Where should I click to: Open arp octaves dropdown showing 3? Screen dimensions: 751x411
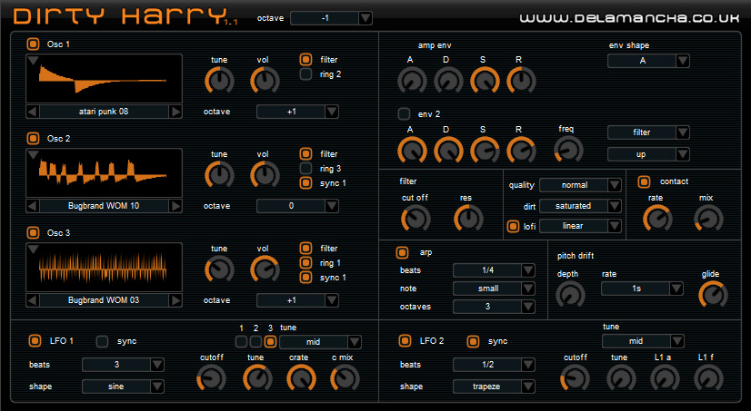tap(494, 307)
